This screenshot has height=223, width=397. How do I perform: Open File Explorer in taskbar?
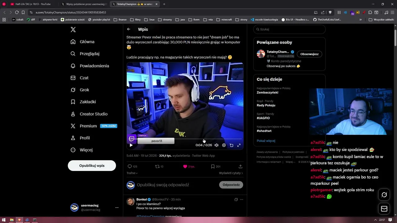pyautogui.click(x=11, y=220)
